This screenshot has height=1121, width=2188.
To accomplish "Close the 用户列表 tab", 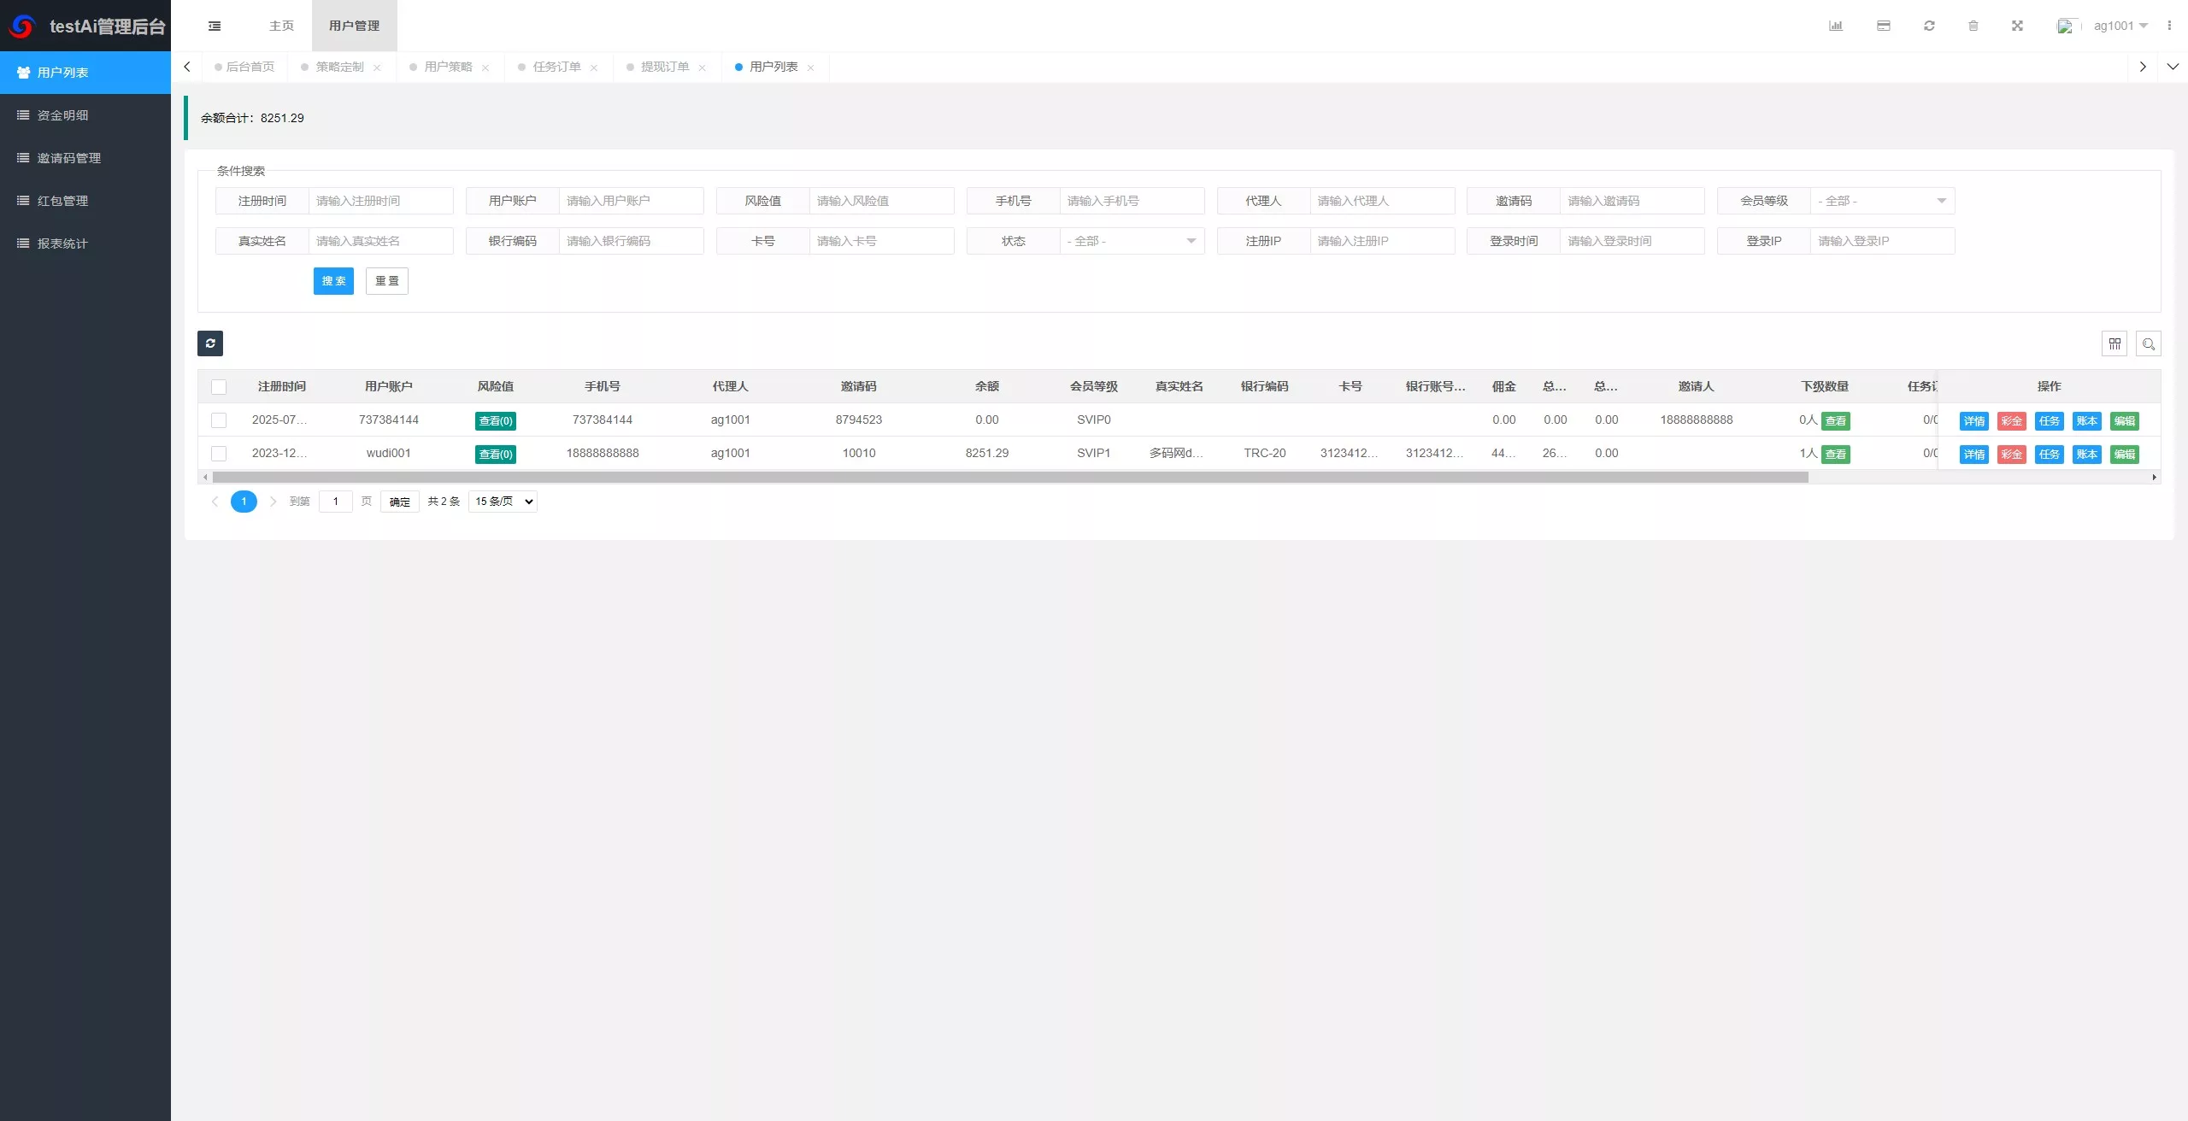I will 811,67.
